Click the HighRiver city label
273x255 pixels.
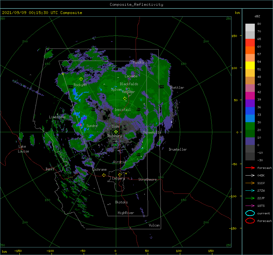click(126, 213)
